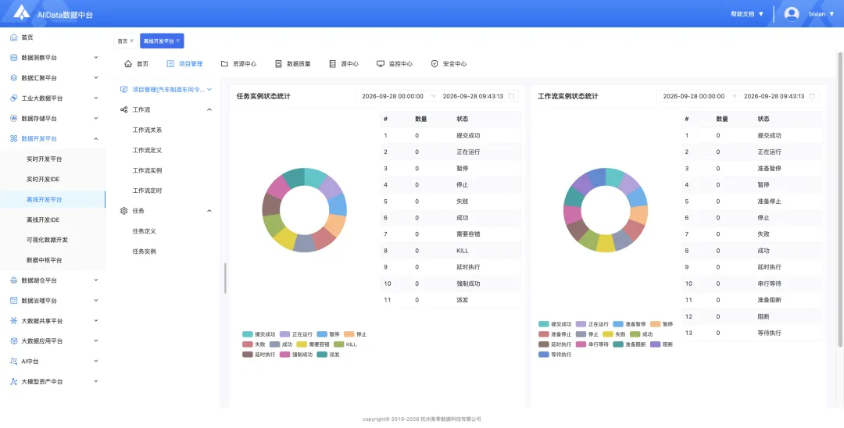Open the 监控中心 navigation item
The height and width of the screenshot is (428, 844).
[x=395, y=63]
